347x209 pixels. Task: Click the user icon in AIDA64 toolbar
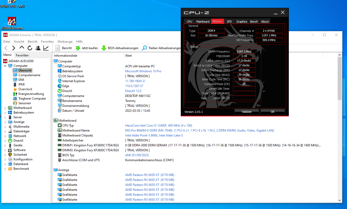38,48
